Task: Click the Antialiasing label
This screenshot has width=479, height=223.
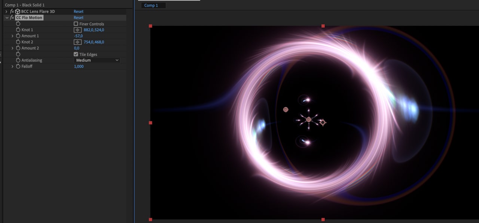Action: click(x=32, y=60)
